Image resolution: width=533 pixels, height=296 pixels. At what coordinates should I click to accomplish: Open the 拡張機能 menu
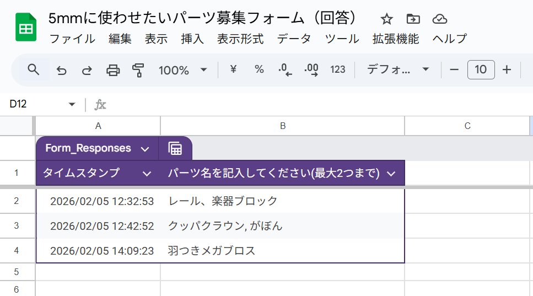pyautogui.click(x=396, y=39)
